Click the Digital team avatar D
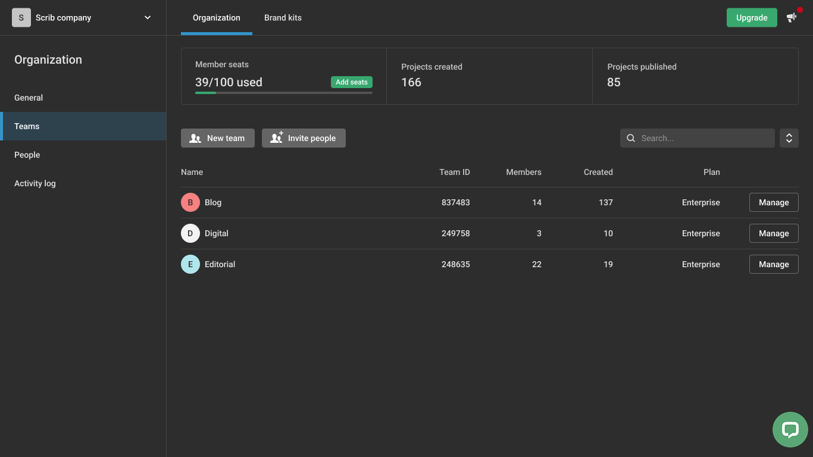The image size is (813, 457). (x=190, y=233)
